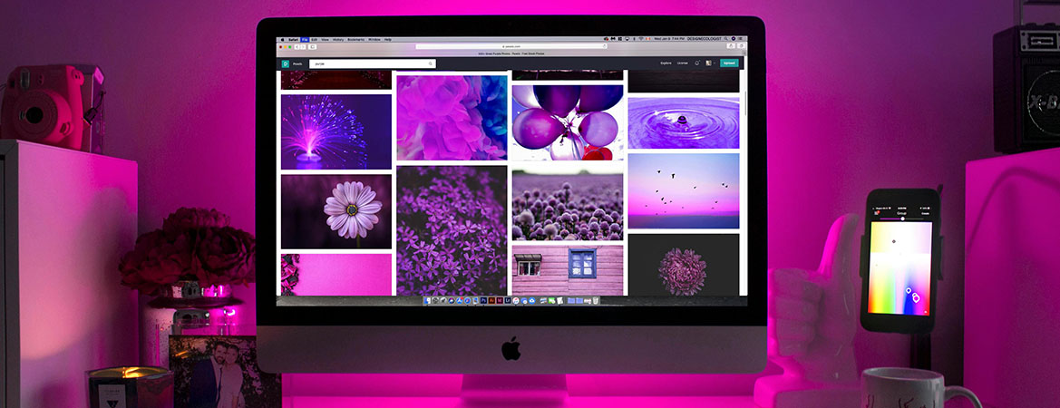Image resolution: width=1060 pixels, height=408 pixels.
Task: Focus the Pexels search field containing purple
Action: [373, 63]
